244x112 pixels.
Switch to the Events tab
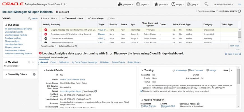(54, 62)
